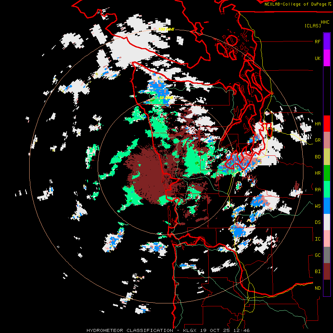This screenshot has width=333, height=333.
Task: Click the ND black legend swatch
Action: (327, 288)
